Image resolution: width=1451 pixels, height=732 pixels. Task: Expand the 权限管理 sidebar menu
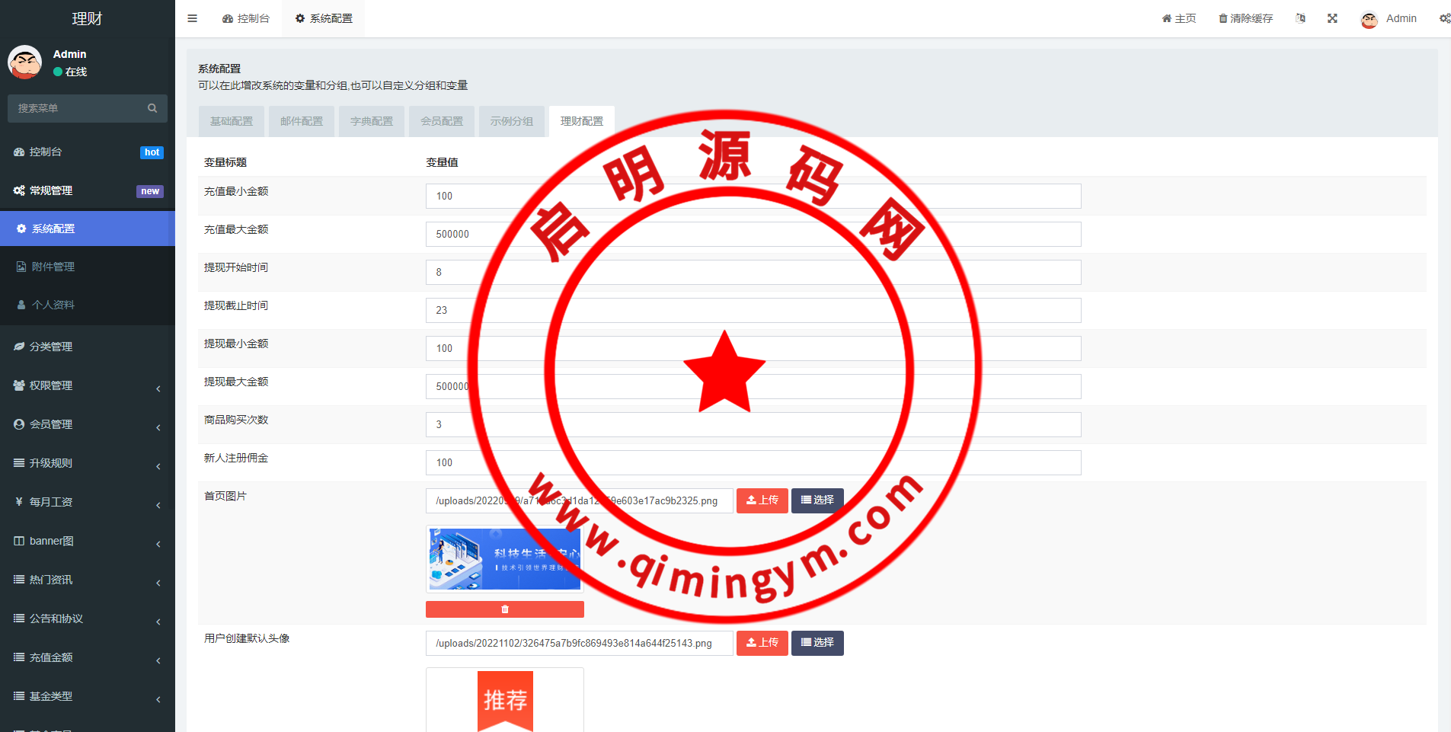[x=88, y=385]
